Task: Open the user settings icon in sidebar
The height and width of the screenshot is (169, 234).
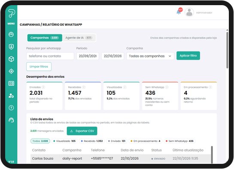Action: 11,96
